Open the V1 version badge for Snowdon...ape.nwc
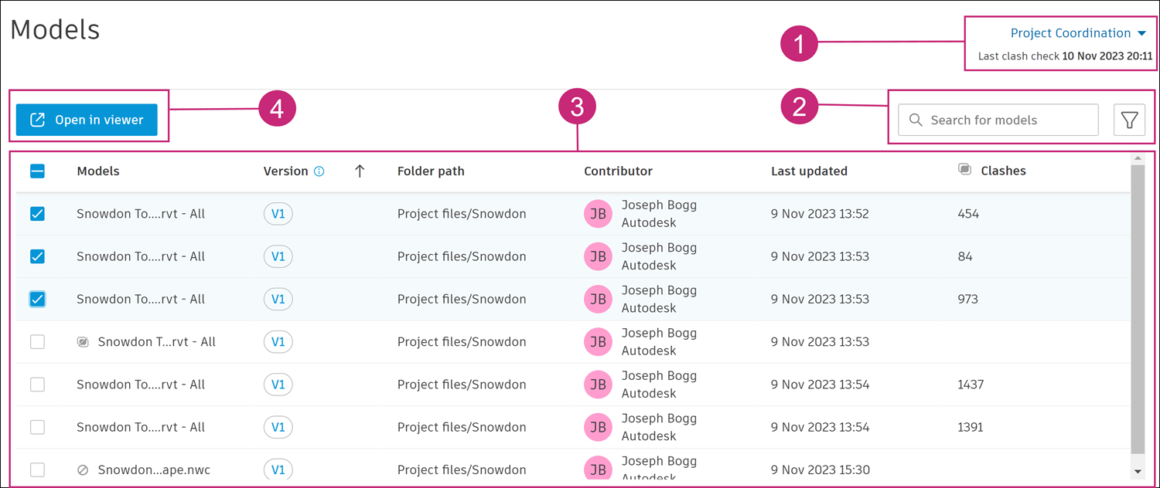 (278, 469)
